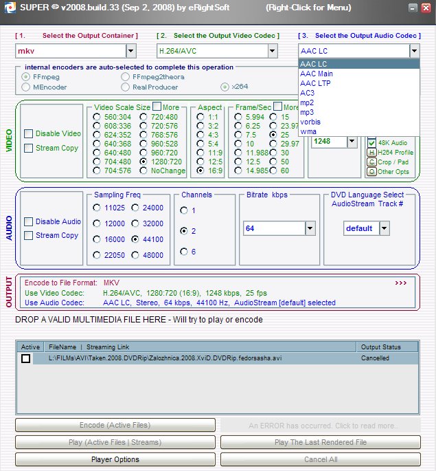Check audio Stream Copy
Viewport: 436px width, 471px height.
[x=28, y=235]
